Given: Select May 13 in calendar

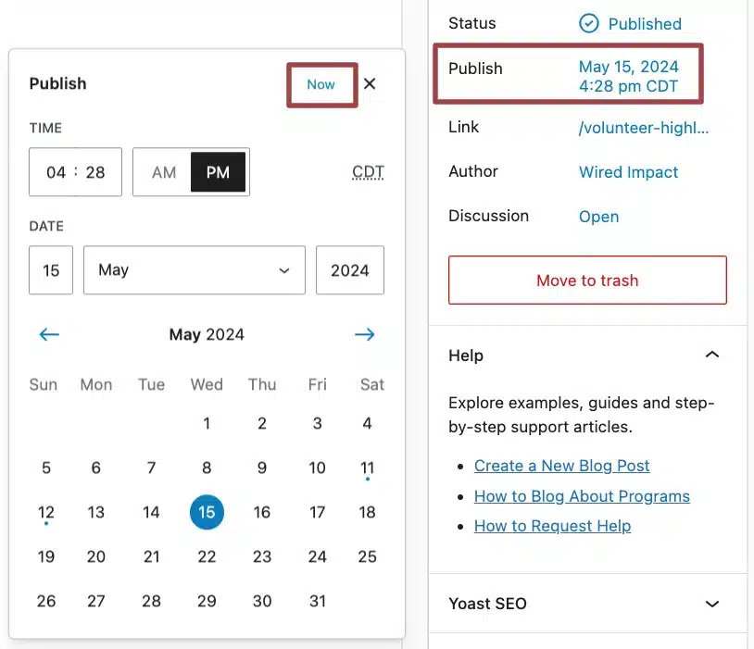Looking at the screenshot, I should point(96,512).
